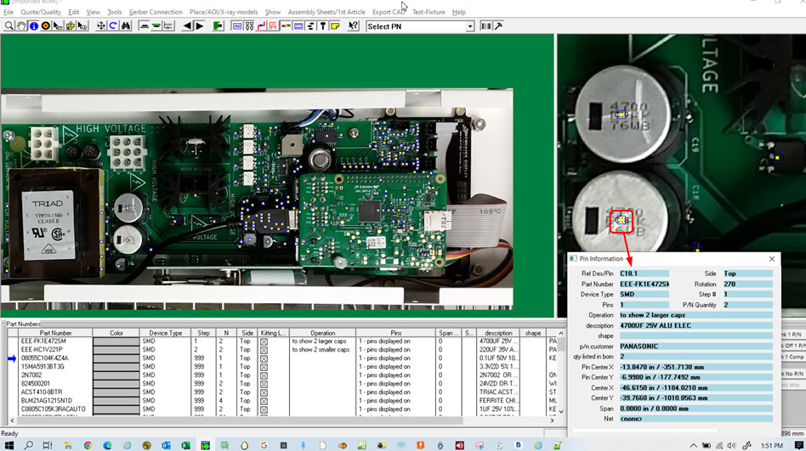Click the top side layer view icon
Image resolution: width=806 pixels, height=451 pixels.
coord(145,25)
